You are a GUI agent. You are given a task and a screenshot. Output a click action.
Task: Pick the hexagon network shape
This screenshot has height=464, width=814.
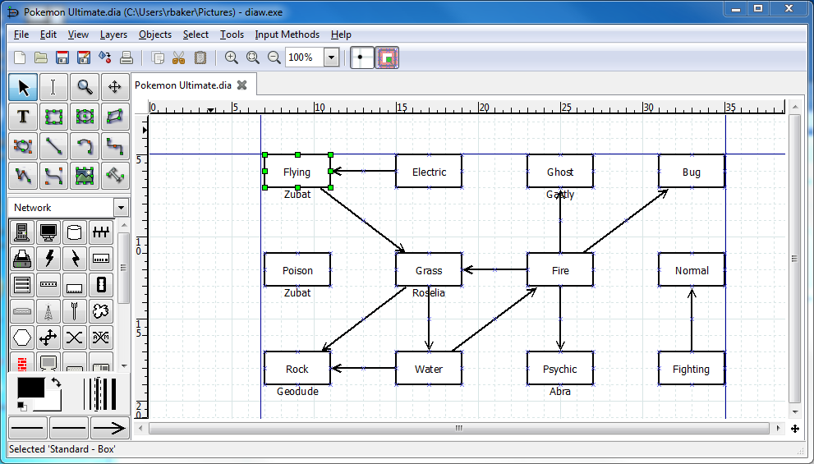pyautogui.click(x=22, y=338)
